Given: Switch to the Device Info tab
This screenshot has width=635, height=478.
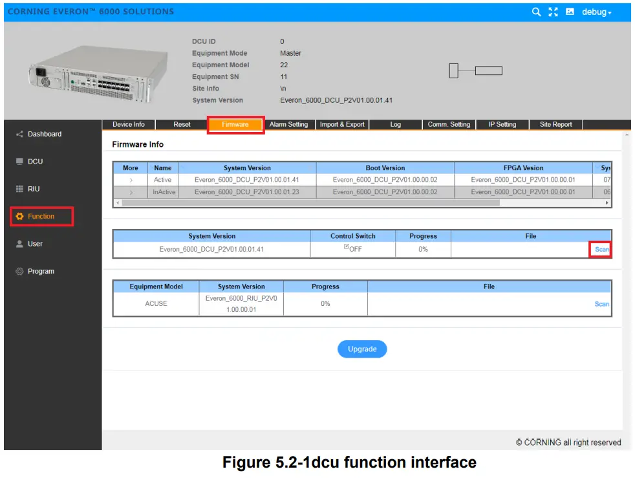Looking at the screenshot, I should click(129, 124).
